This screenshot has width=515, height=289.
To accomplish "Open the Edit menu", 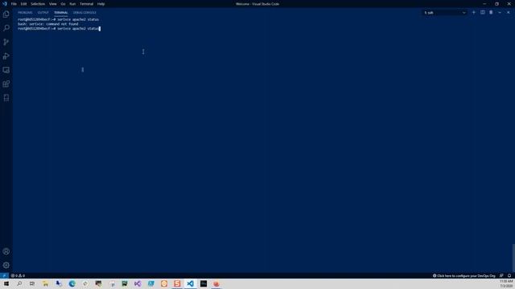I will (x=23, y=4).
